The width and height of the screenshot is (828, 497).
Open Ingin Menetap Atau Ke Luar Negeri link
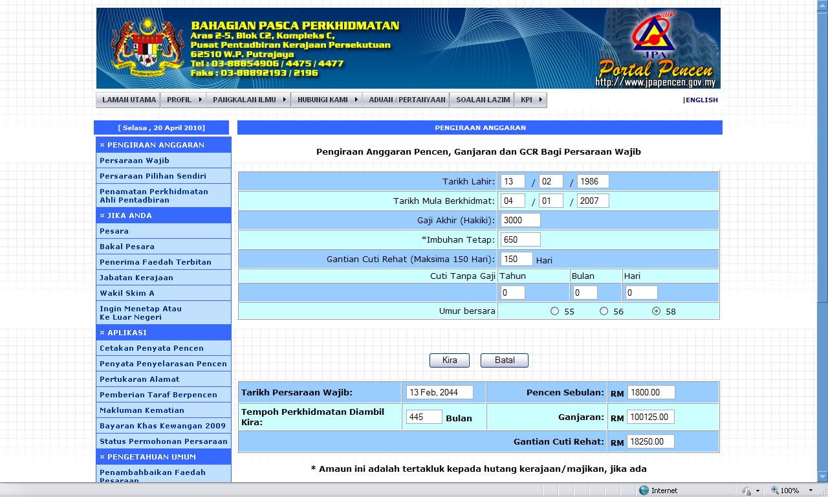tap(140, 313)
